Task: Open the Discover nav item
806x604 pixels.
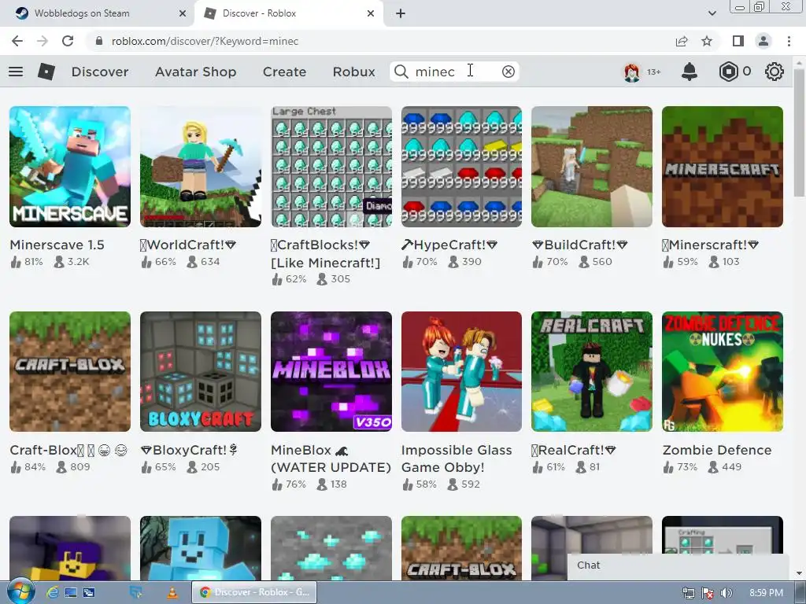Action: (100, 72)
